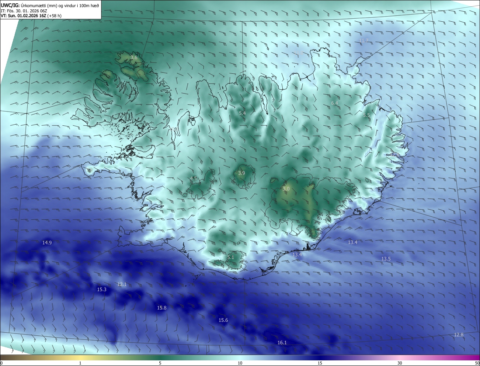Select the 15 tick on the color scale
The width and height of the screenshot is (480, 366).
tap(320, 363)
